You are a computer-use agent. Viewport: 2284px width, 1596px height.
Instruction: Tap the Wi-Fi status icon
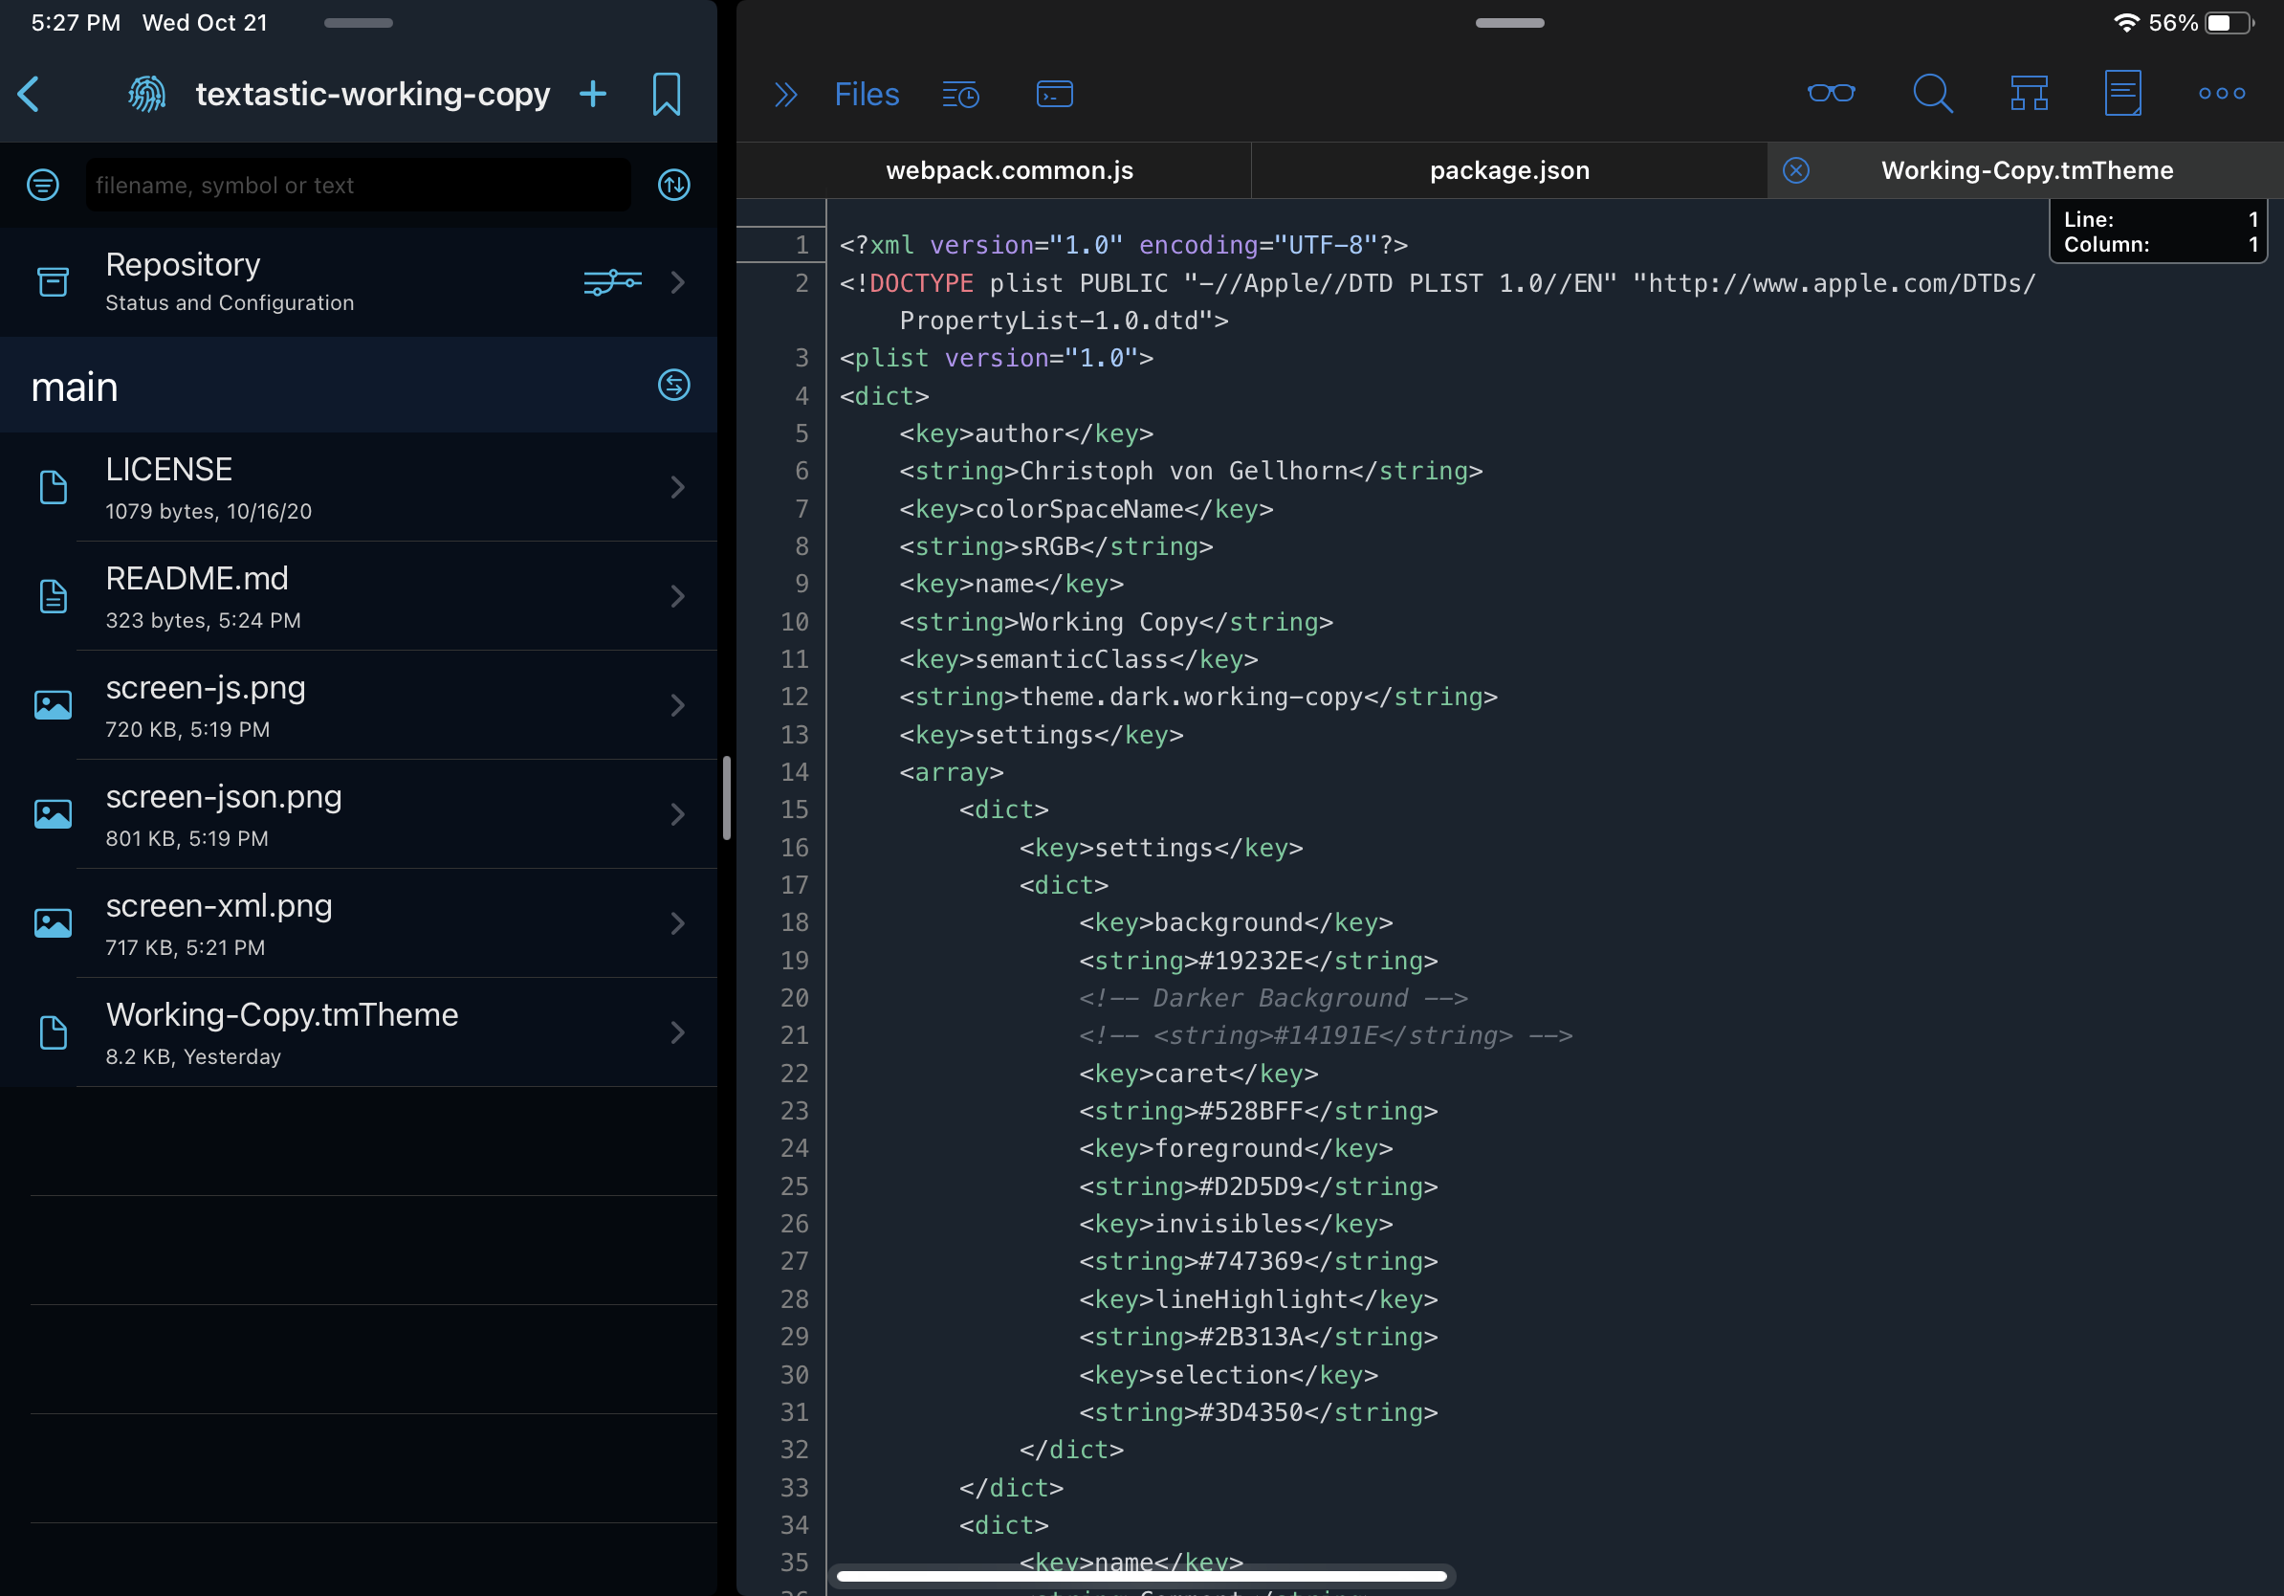click(2126, 23)
